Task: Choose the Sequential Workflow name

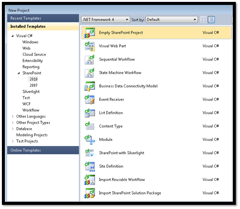Action: coord(117,59)
